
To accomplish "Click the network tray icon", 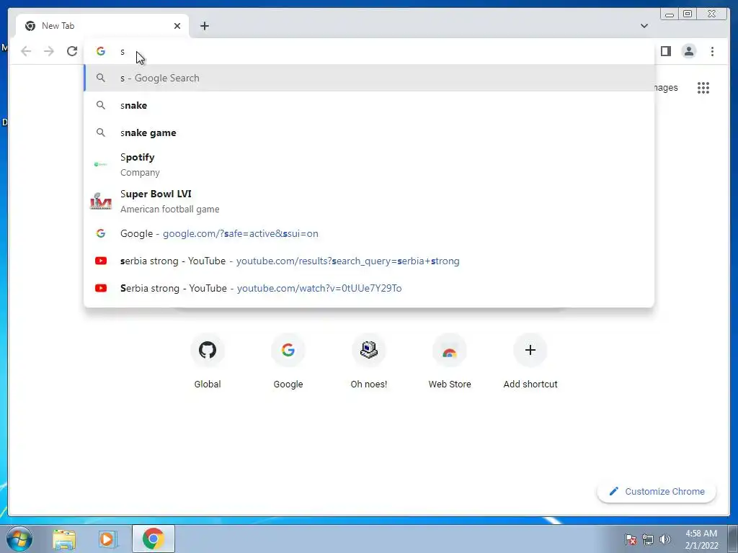I will [648, 539].
